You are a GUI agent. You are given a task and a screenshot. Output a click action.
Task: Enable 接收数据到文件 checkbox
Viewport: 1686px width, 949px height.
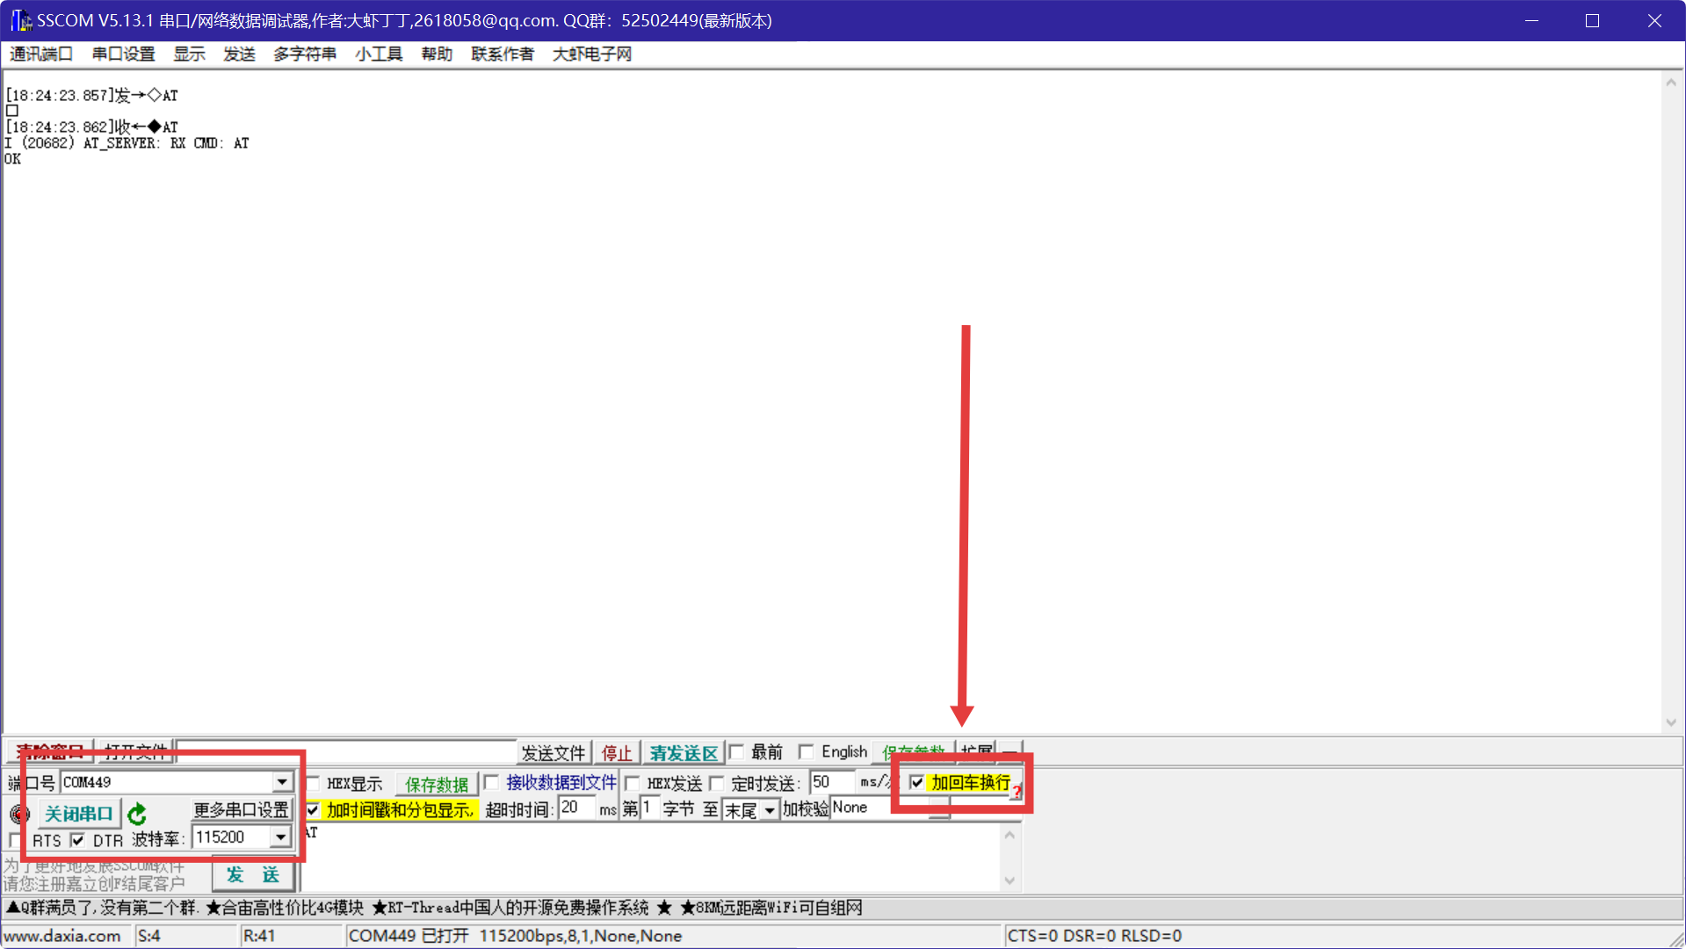pyautogui.click(x=492, y=782)
